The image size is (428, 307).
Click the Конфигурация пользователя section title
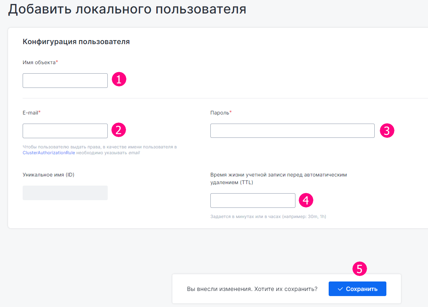click(x=76, y=42)
